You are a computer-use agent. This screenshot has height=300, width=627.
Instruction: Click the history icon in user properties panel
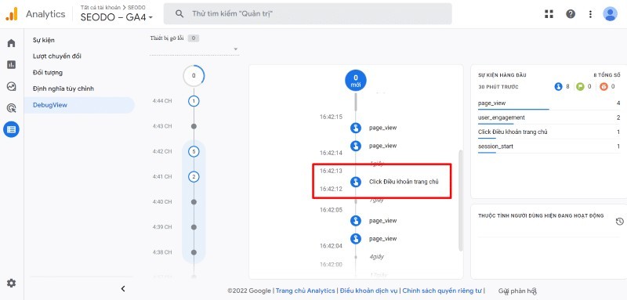(619, 222)
